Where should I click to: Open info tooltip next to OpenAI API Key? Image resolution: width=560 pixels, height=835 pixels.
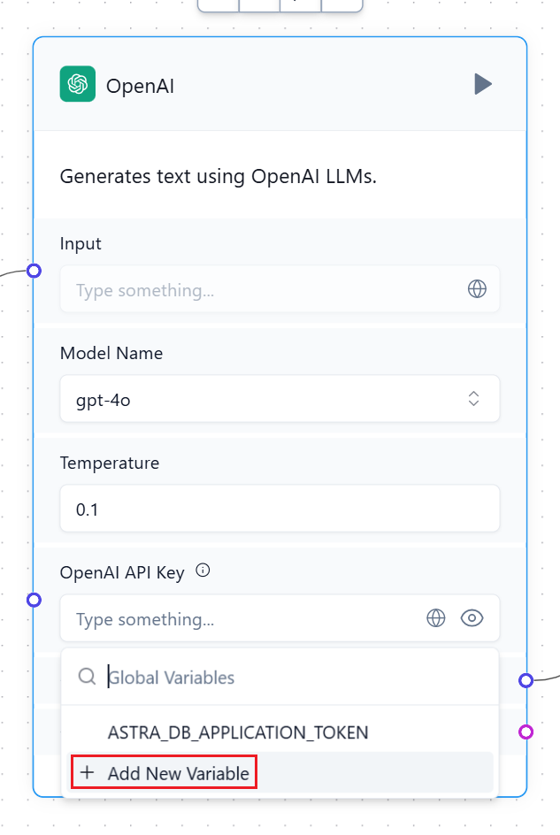click(x=203, y=571)
